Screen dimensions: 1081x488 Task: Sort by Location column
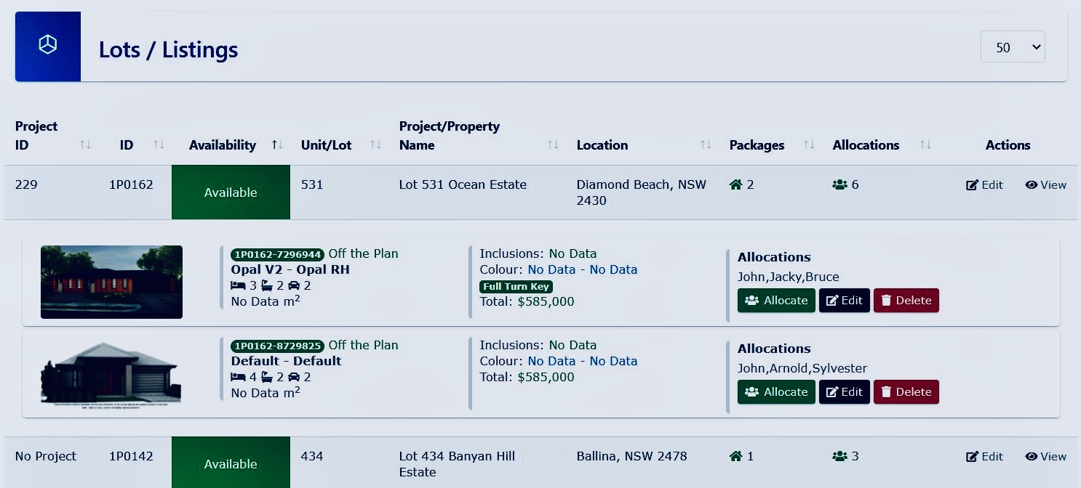click(705, 145)
